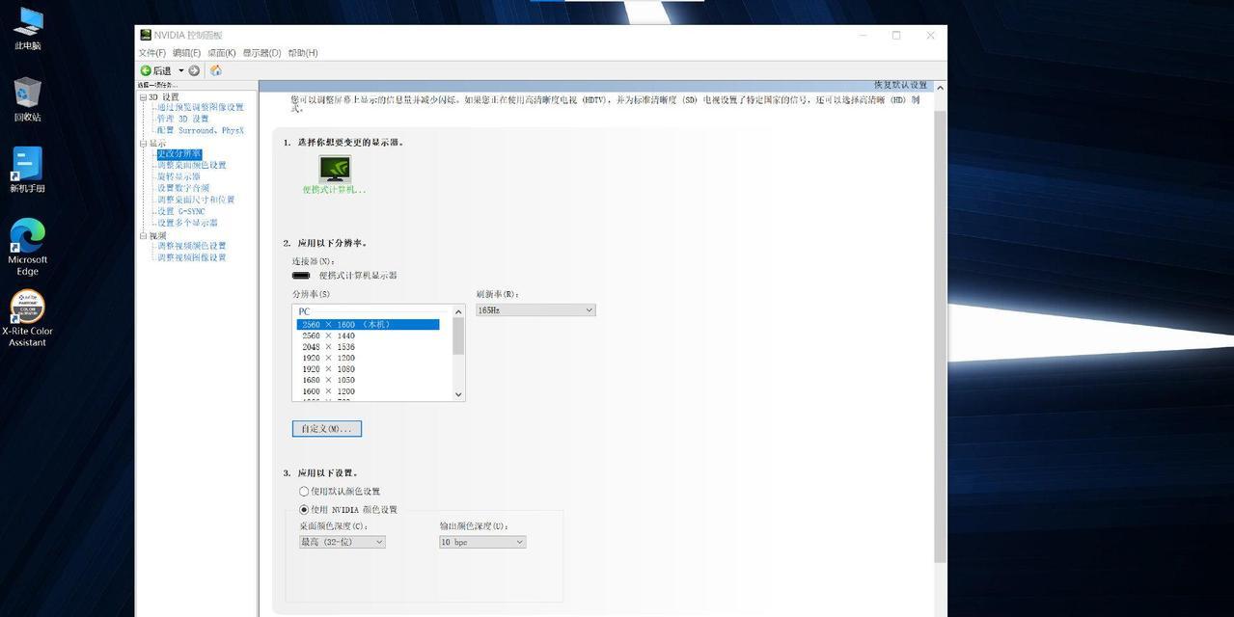Open the 桌面(K) menu
The width and height of the screenshot is (1234, 617).
[222, 53]
